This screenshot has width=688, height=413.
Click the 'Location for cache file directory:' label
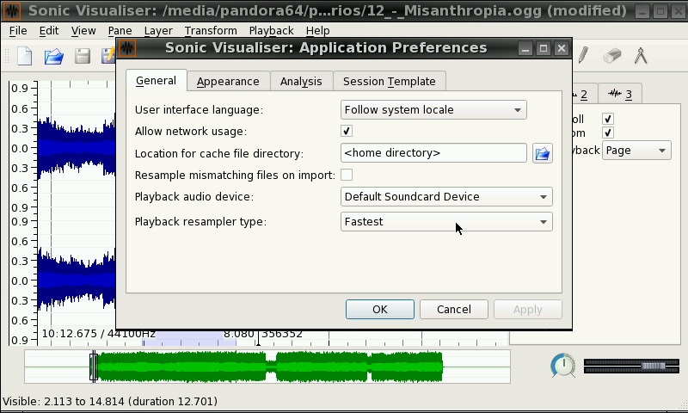tap(219, 154)
